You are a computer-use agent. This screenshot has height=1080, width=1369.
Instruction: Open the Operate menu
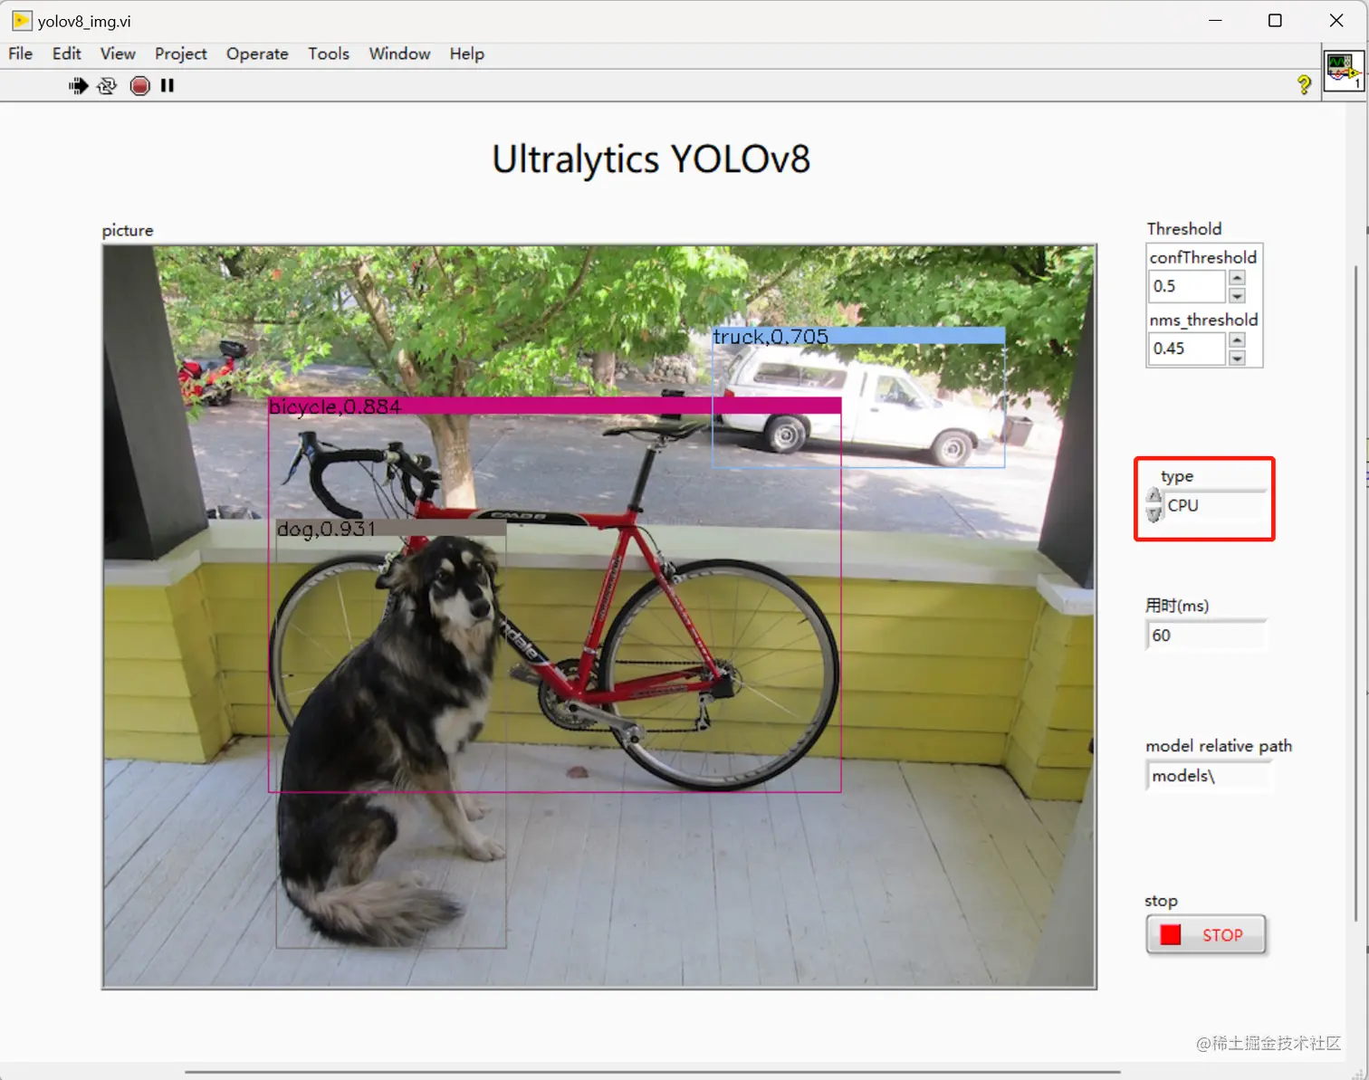tap(257, 53)
